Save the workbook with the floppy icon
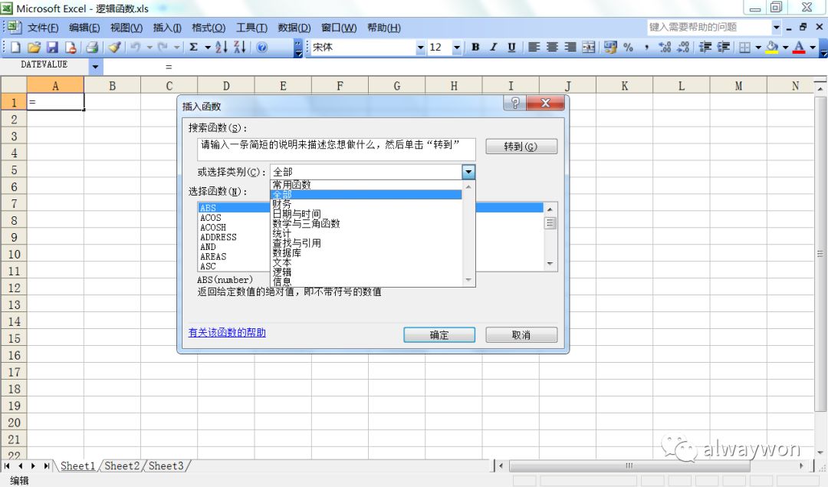This screenshot has height=487, width=828. click(x=52, y=48)
